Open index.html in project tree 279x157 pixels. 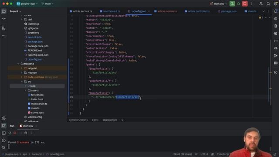click(x=37, y=99)
